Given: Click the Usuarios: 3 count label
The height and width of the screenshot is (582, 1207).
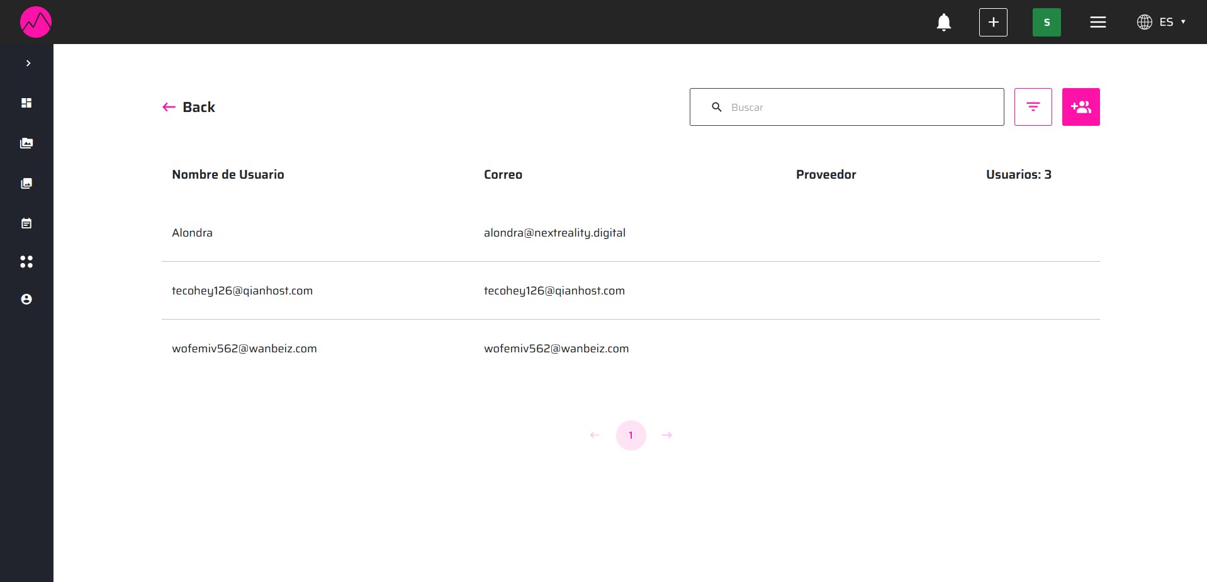Looking at the screenshot, I should 1019,175.
